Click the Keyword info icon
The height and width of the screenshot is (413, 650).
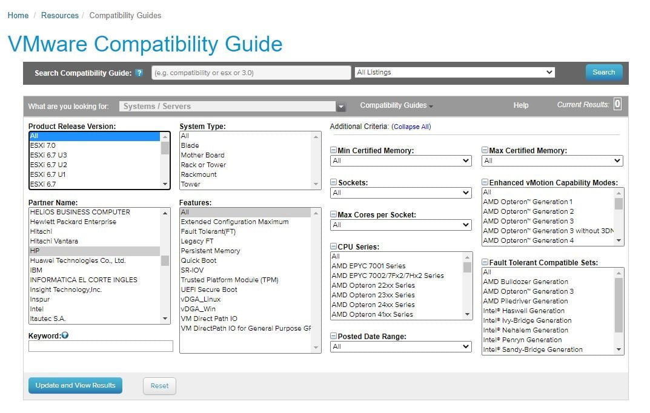point(65,335)
